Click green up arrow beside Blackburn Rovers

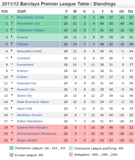(x=12, y=115)
